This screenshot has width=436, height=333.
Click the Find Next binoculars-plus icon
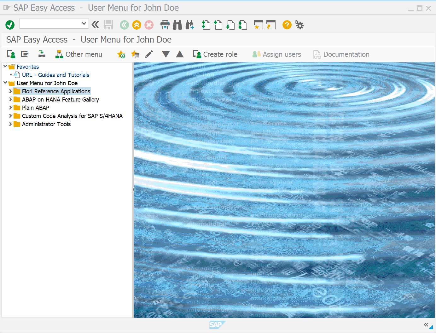coord(190,25)
